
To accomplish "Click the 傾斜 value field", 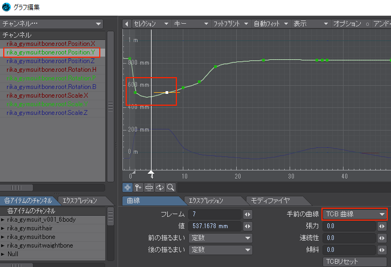I will [349, 250].
